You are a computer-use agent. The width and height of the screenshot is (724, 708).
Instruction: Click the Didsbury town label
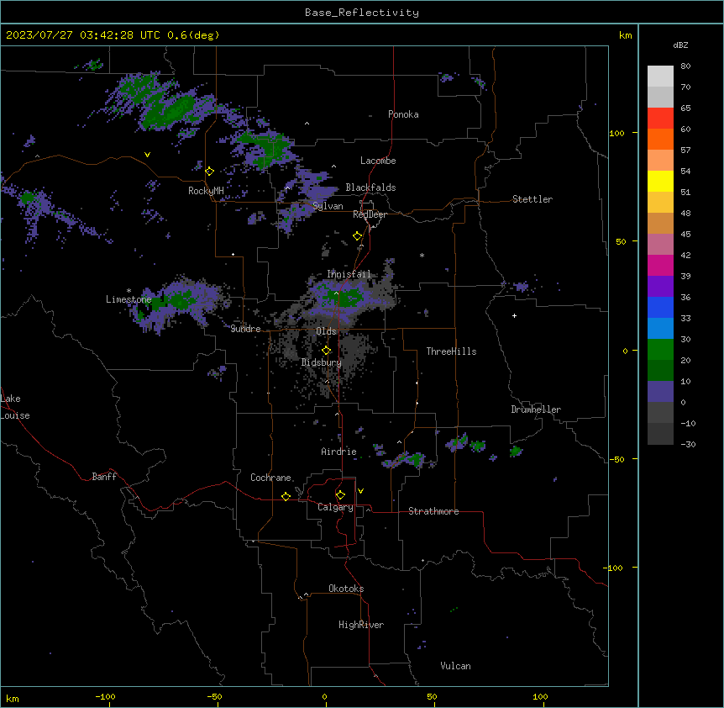coord(322,362)
